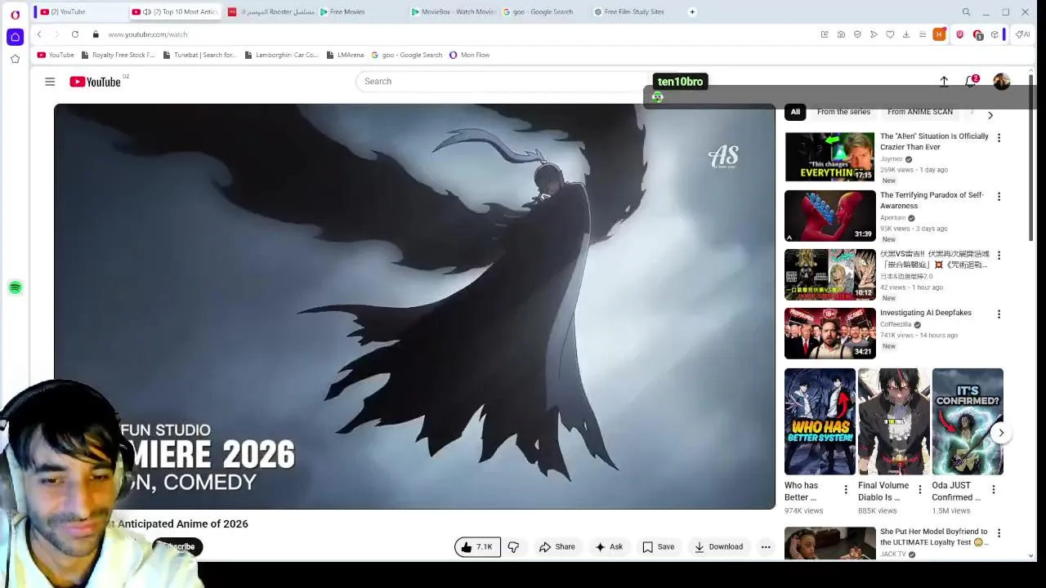Open the privacy shield icon
Screen dimensions: 1046x588
coord(857,34)
